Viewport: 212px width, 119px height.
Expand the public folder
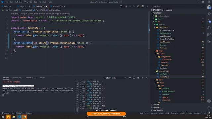pyautogui.click(x=160, y=19)
